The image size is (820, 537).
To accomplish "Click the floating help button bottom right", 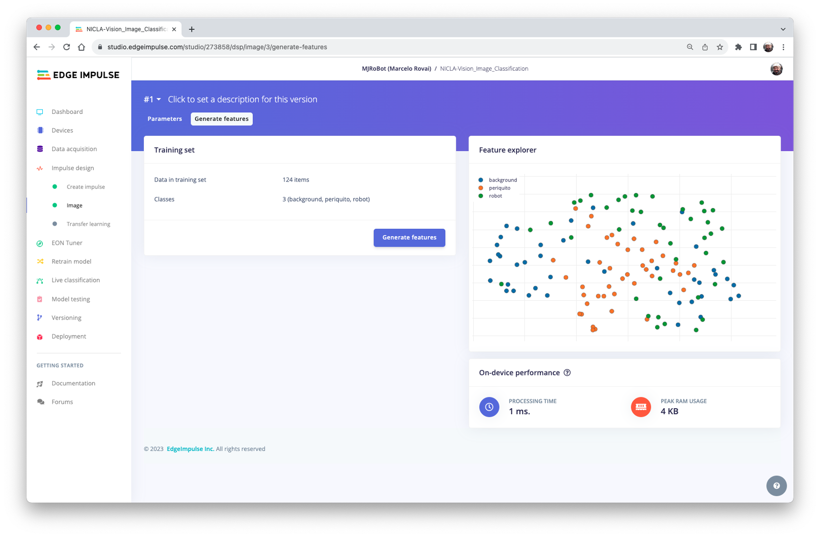I will click(x=776, y=486).
